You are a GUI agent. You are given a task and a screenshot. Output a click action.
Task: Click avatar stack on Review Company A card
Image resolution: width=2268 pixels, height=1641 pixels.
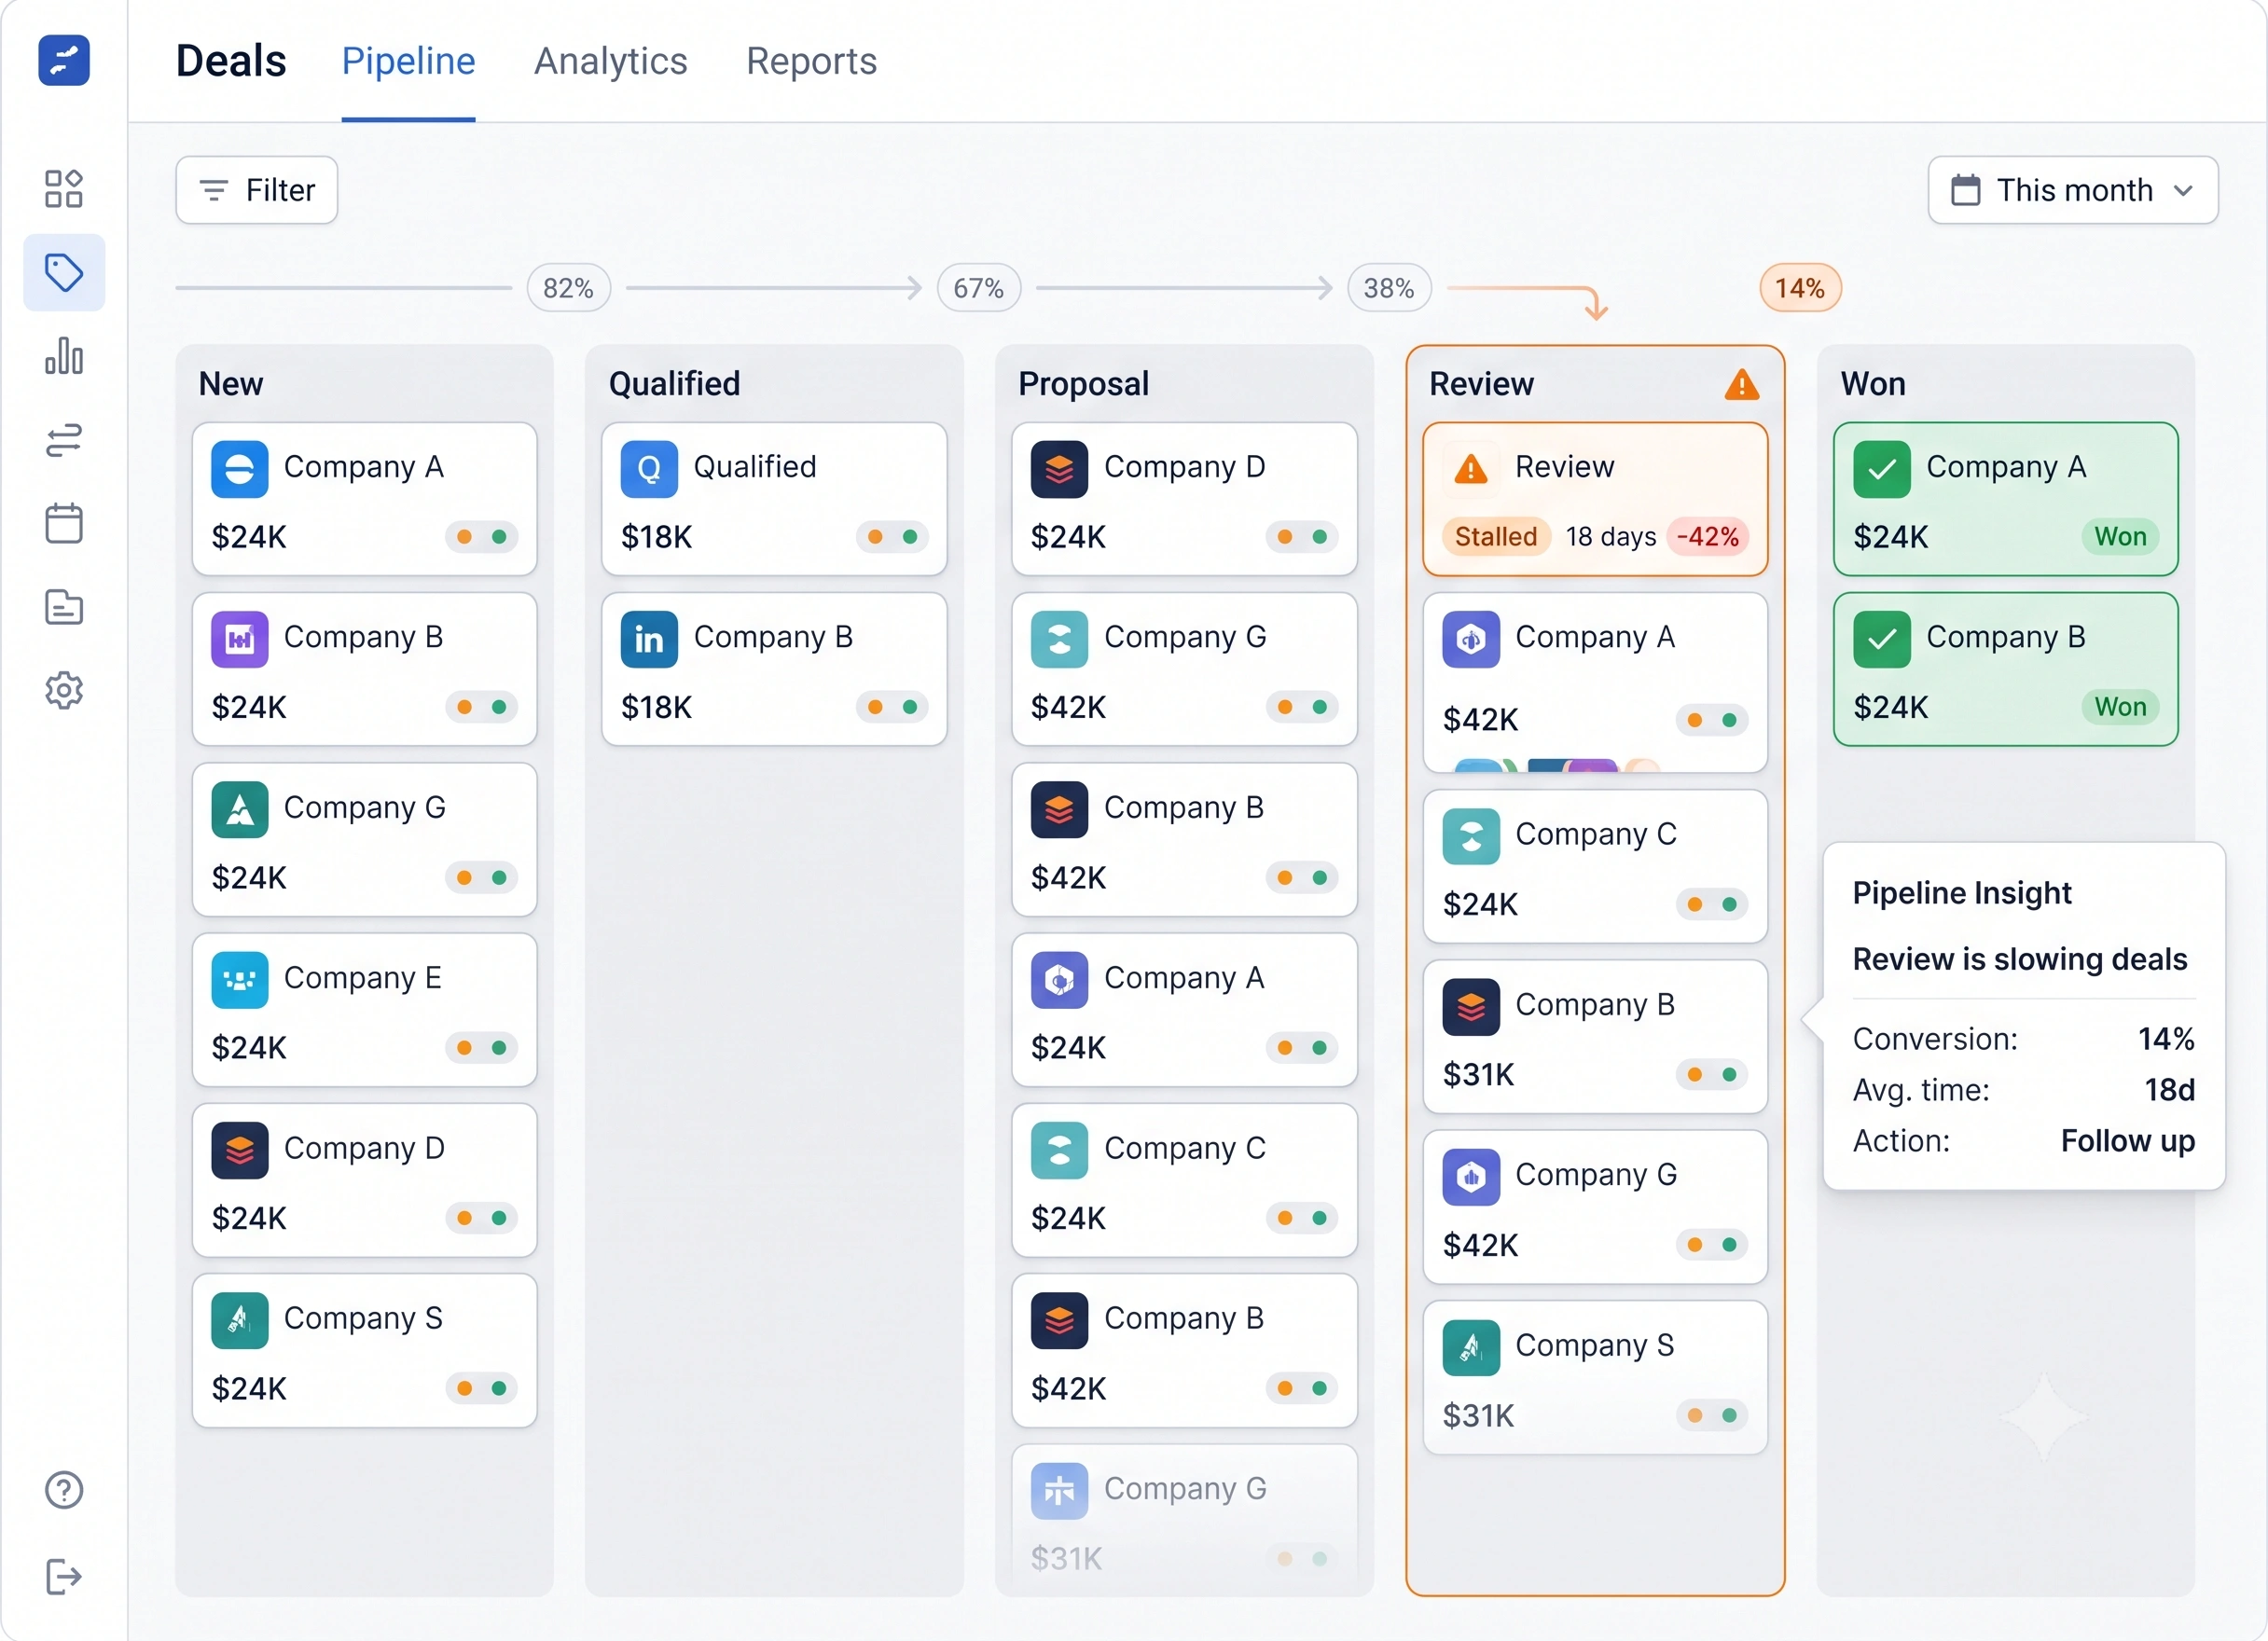[x=1556, y=766]
